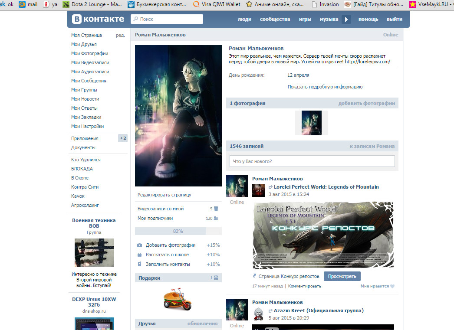Open the large profile avatar photo
This screenshot has width=454, height=330.
[x=178, y=116]
